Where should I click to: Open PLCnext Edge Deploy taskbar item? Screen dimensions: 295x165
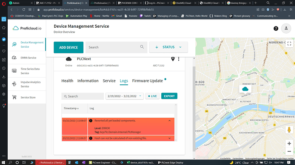171,162
